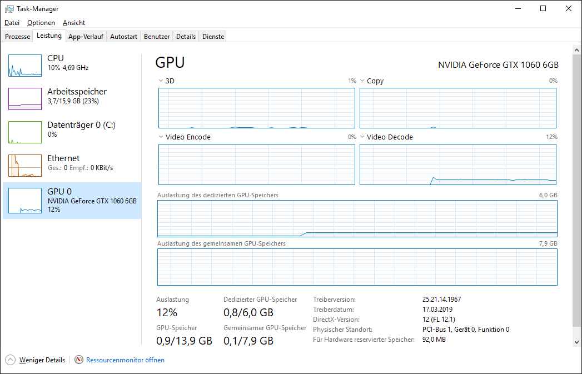Go to the Dienste tab
The image size is (582, 374).
pyautogui.click(x=213, y=37)
